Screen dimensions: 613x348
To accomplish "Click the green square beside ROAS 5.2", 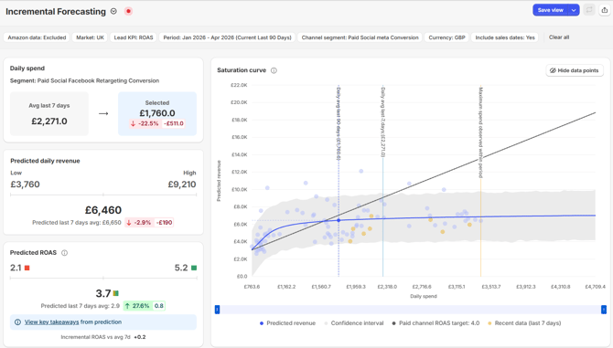I will click(x=194, y=268).
